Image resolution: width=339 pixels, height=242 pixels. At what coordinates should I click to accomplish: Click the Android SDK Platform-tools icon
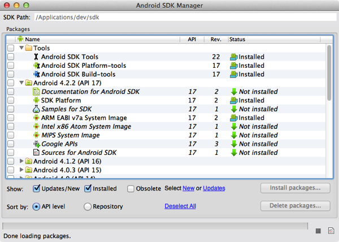(36, 66)
